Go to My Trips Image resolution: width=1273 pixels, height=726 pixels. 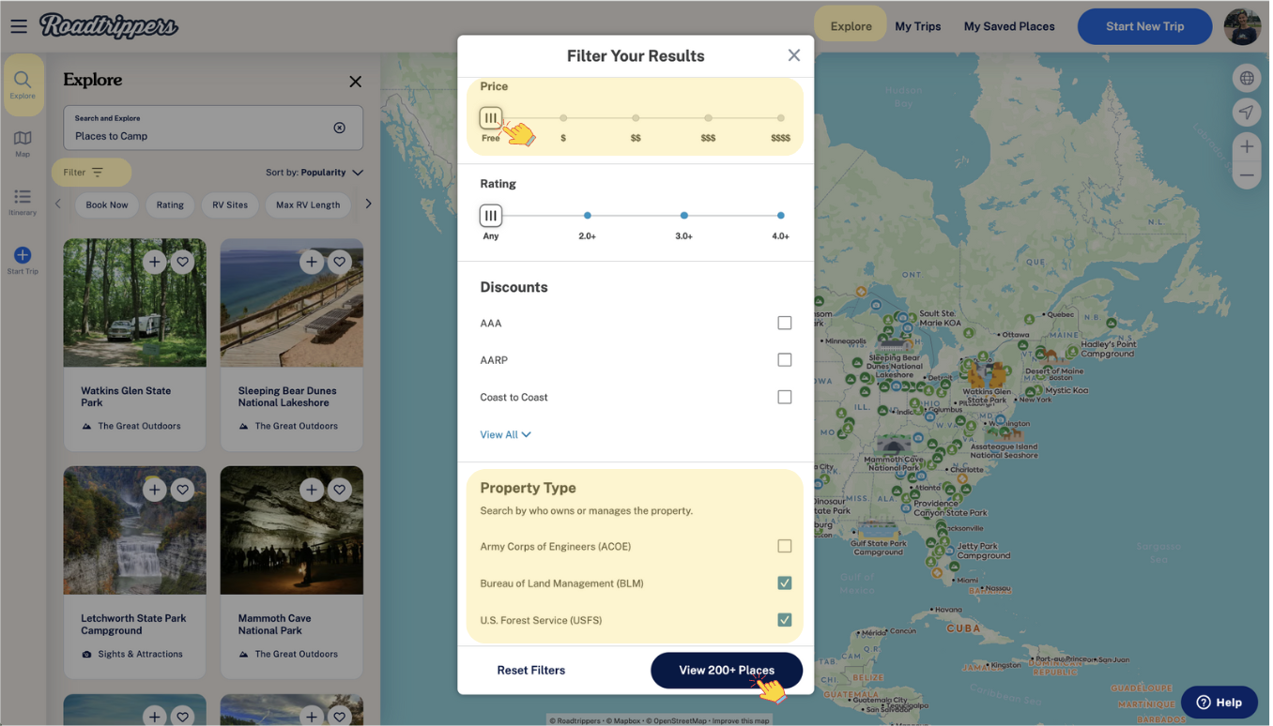coord(917,26)
